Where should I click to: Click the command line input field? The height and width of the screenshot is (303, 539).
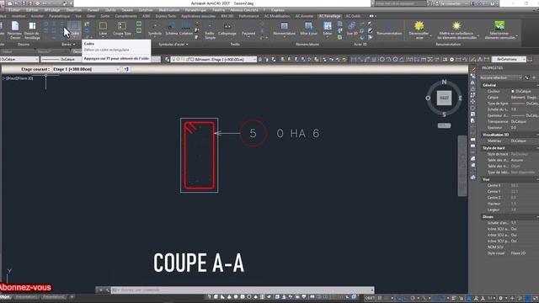point(243,290)
